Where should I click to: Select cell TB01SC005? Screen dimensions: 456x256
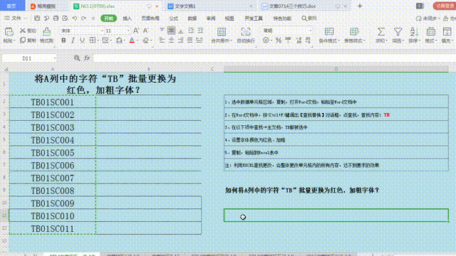pyautogui.click(x=52, y=153)
